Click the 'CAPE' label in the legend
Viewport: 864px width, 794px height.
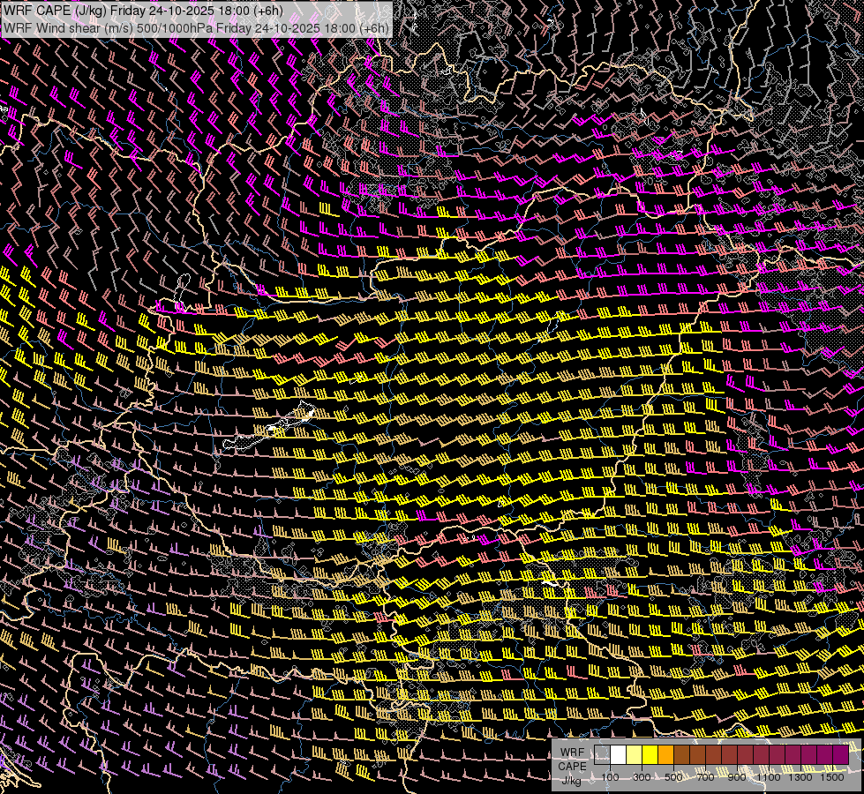(572, 766)
